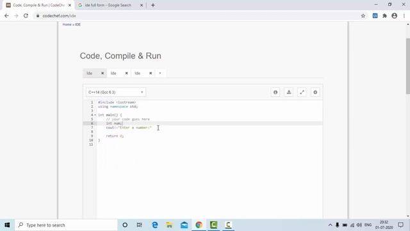
Task: Reload the current page
Action: pos(26,15)
